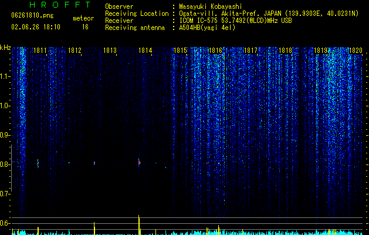
Task: Click the tallest yellow amplitude spike
Action: 139,225
